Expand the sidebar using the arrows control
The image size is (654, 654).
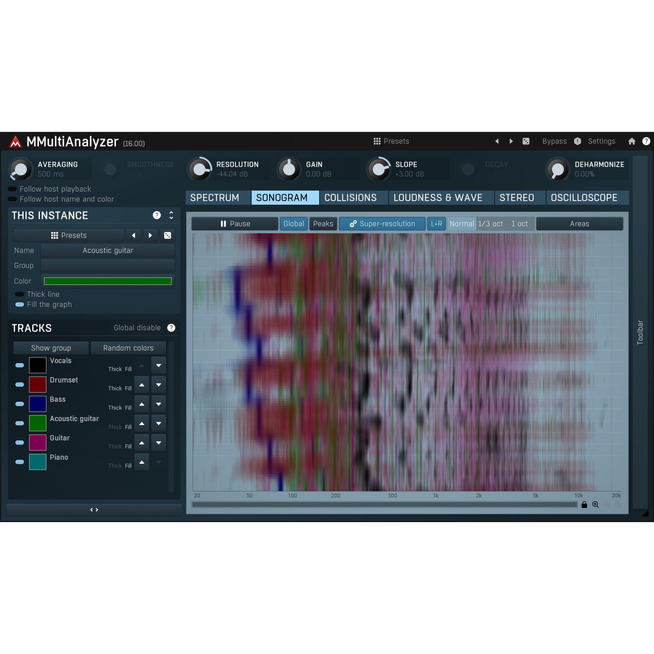[x=94, y=509]
